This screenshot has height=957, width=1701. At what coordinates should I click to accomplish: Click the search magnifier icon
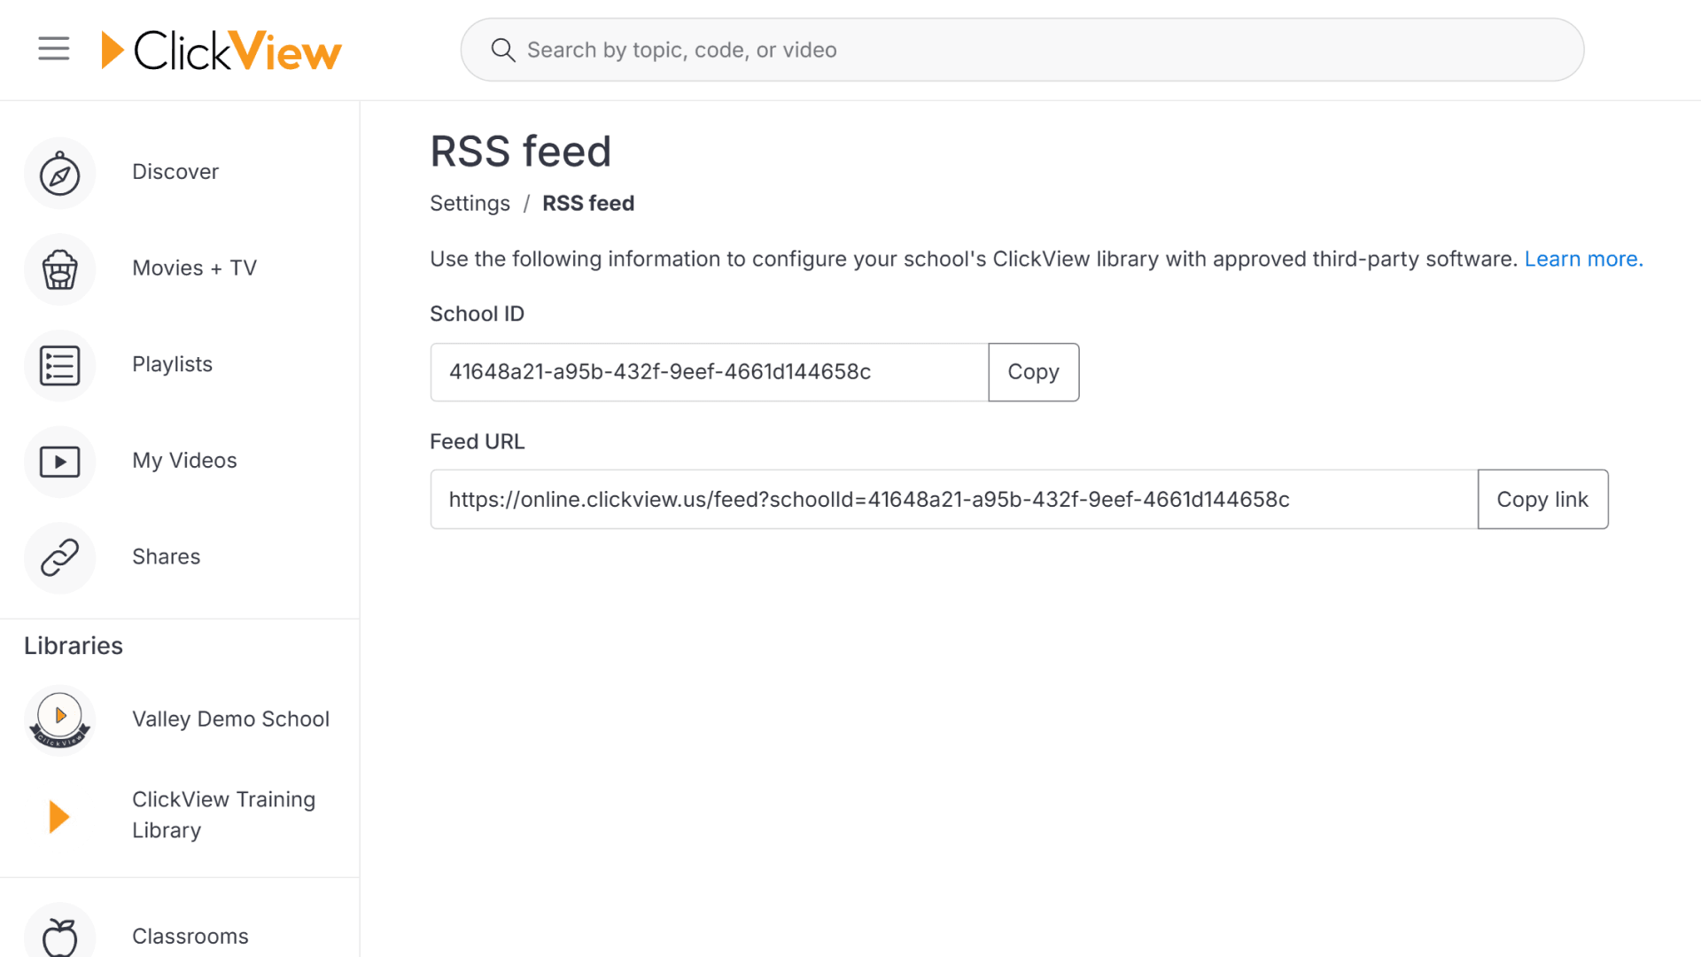pos(502,50)
